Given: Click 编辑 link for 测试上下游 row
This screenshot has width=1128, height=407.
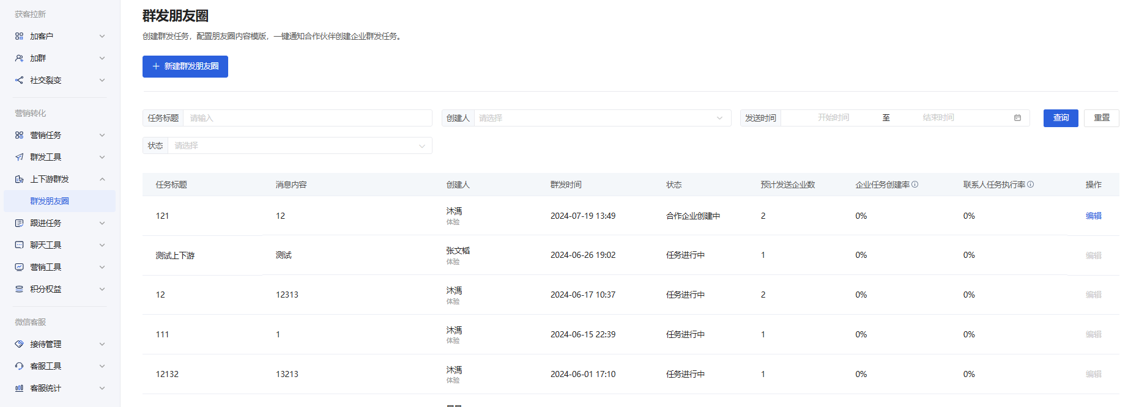Looking at the screenshot, I should pyautogui.click(x=1093, y=255).
